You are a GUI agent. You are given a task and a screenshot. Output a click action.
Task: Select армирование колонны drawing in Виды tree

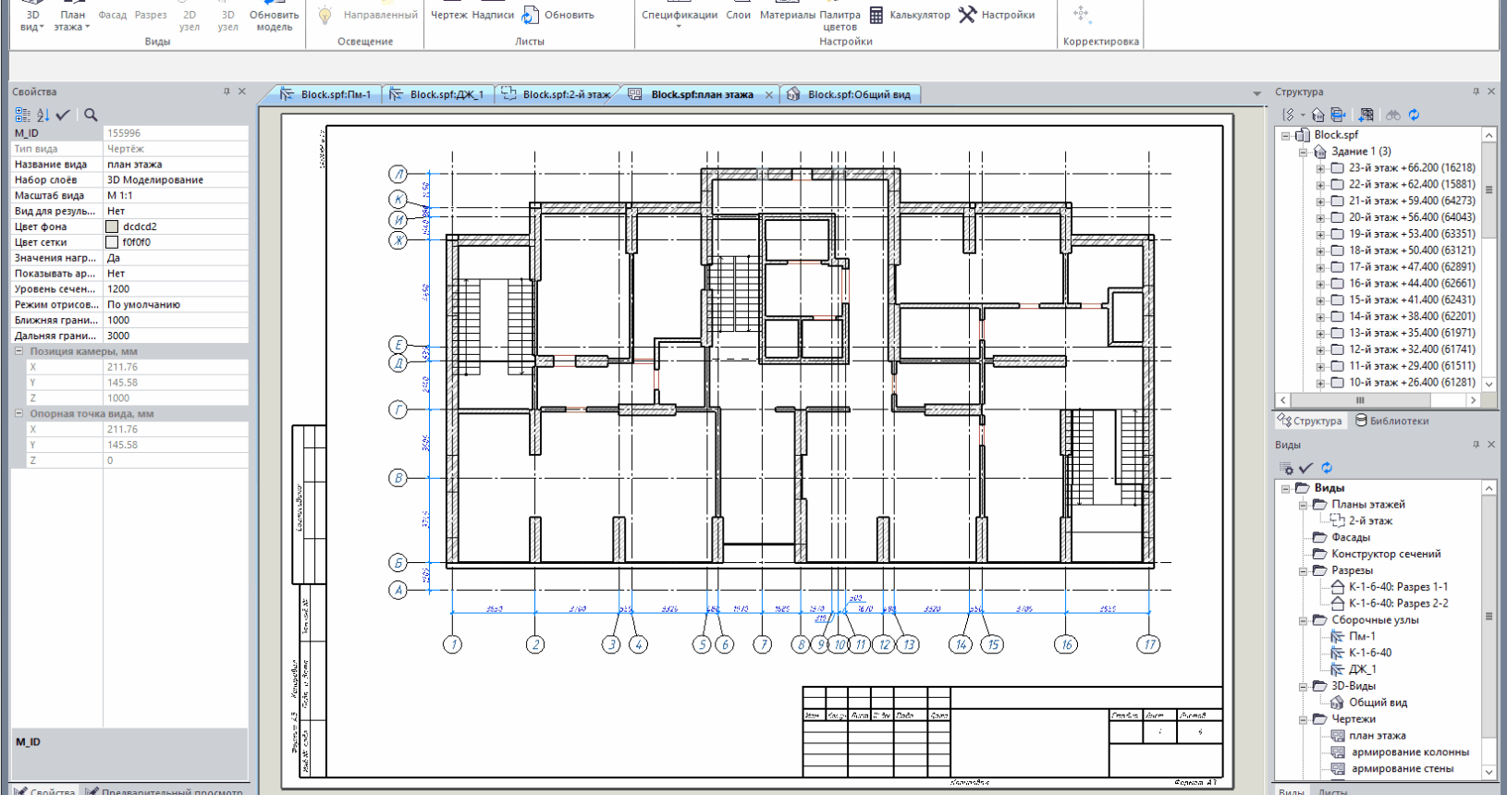click(x=1409, y=752)
